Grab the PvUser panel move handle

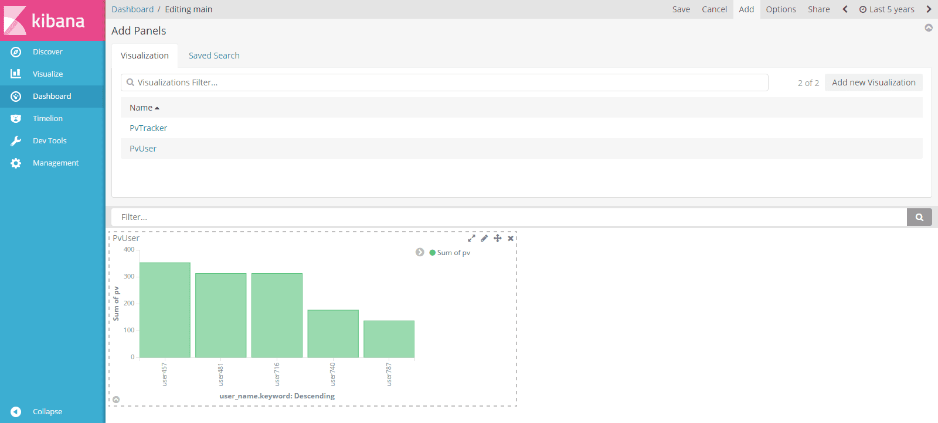click(x=497, y=238)
